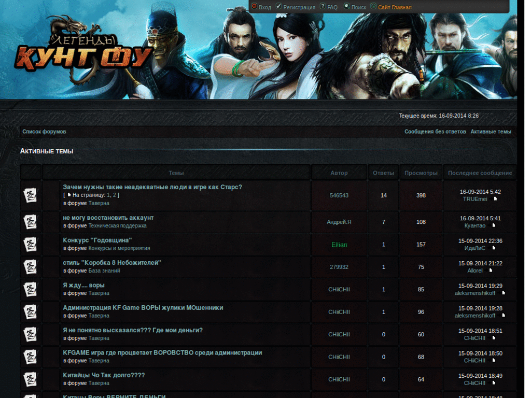Click topic icon for Где мои деньги thread
The image size is (531, 398).
pos(31,334)
